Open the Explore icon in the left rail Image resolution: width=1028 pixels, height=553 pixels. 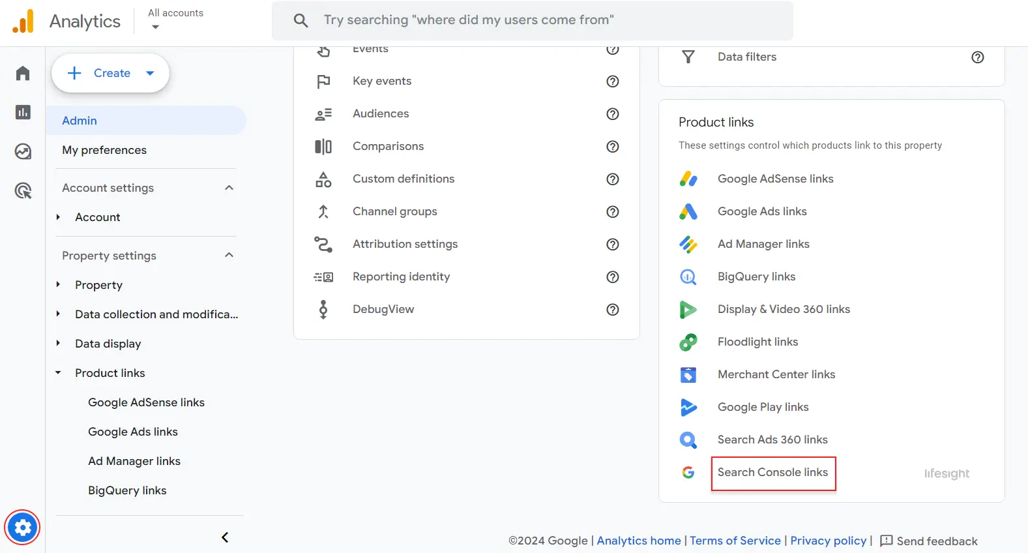(23, 151)
